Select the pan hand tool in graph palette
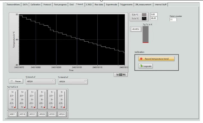 point(124,75)
